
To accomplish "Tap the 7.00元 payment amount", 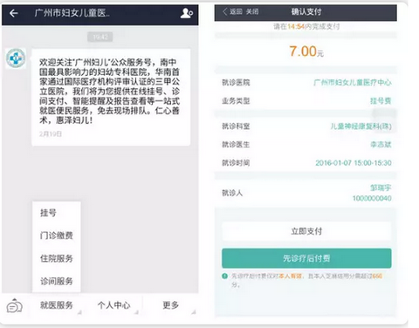I will tap(306, 51).
